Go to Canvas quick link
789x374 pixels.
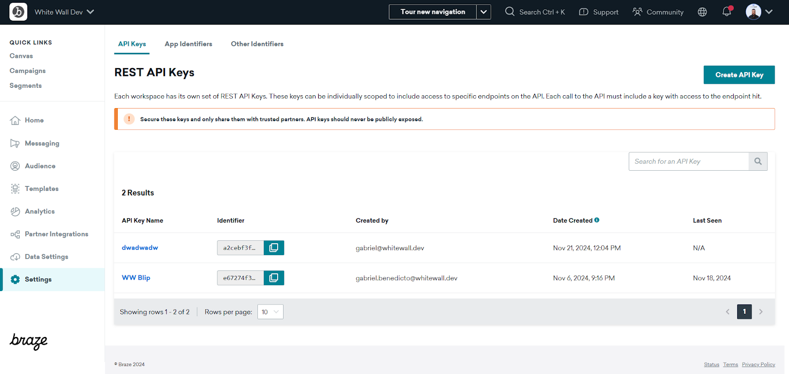tap(21, 56)
